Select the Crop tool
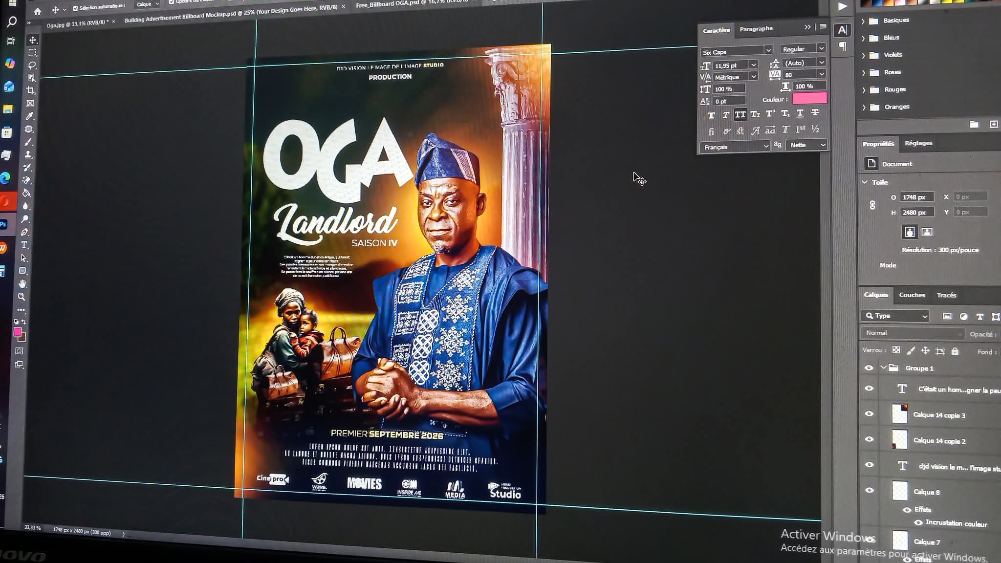 (x=31, y=90)
